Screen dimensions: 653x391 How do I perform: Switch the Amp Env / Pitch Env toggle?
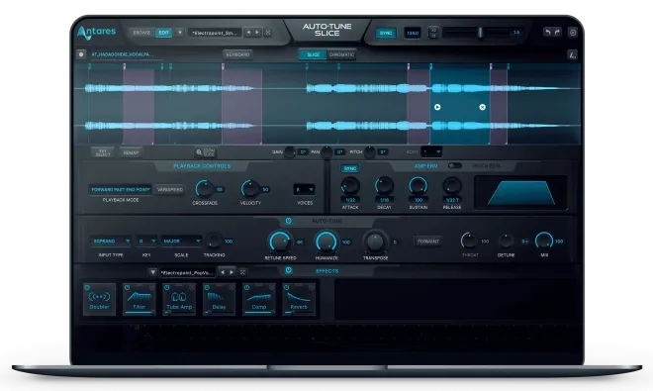pyautogui.click(x=455, y=166)
